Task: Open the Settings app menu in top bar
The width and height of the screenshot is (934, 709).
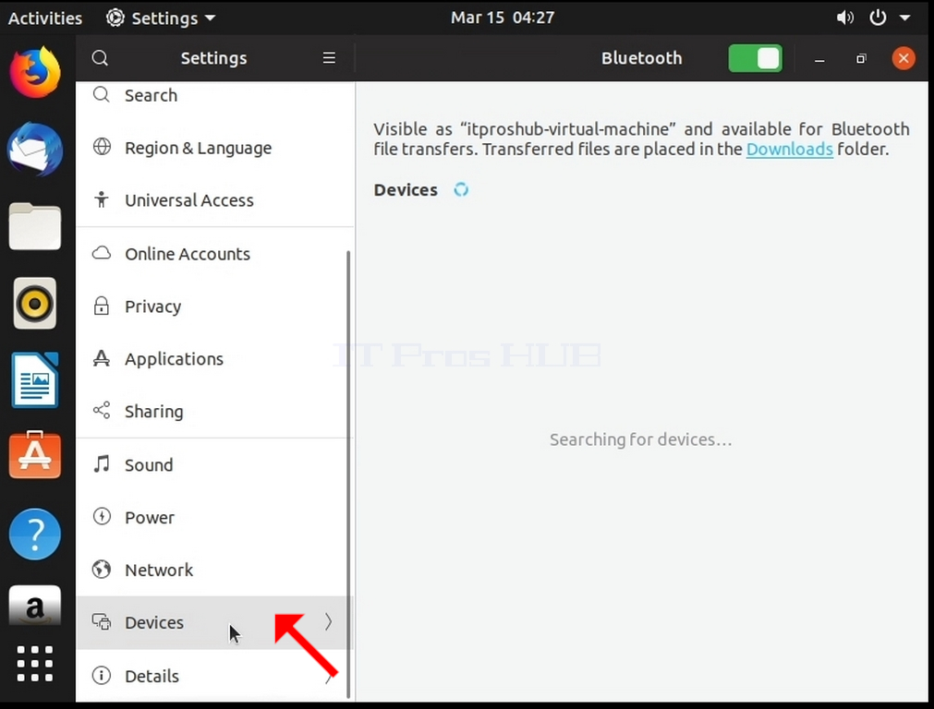Action: [x=161, y=18]
